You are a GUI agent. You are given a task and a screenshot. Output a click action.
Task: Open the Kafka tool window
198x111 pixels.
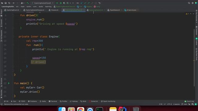tap(43, 101)
